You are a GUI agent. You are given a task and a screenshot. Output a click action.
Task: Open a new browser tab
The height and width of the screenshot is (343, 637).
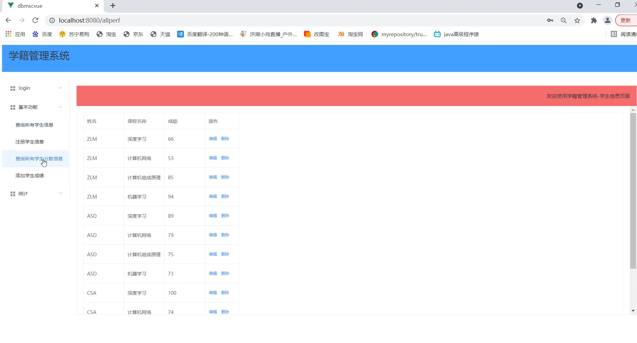pos(113,5)
